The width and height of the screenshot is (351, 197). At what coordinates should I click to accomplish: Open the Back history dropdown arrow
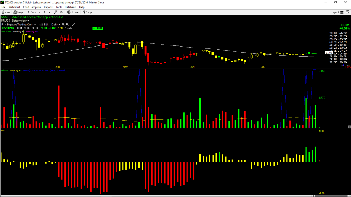(39, 12)
